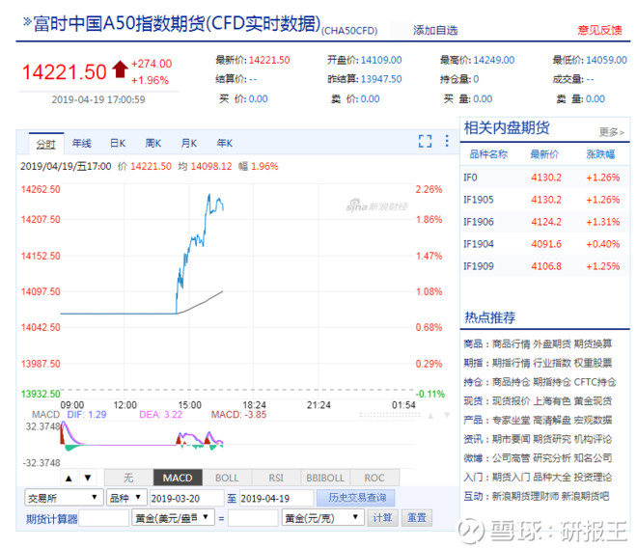Open 现货报价 link

(512, 401)
